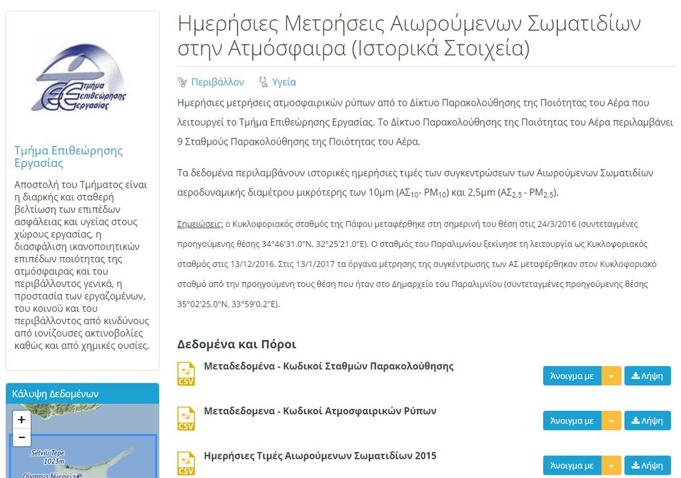681x478 pixels.
Task: Click the stethoscope icon beside Υγεία
Action: [x=263, y=82]
